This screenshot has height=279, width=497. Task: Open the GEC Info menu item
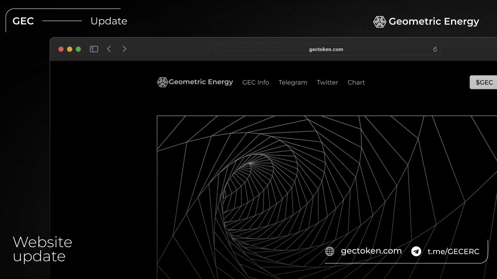point(256,83)
